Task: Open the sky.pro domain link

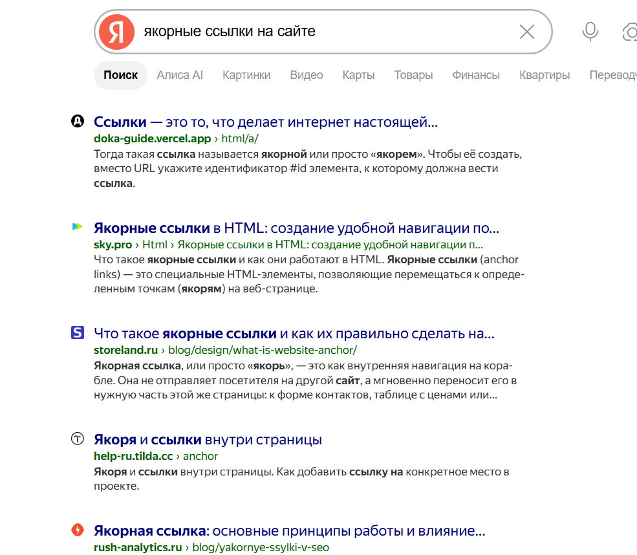Action: (x=113, y=245)
